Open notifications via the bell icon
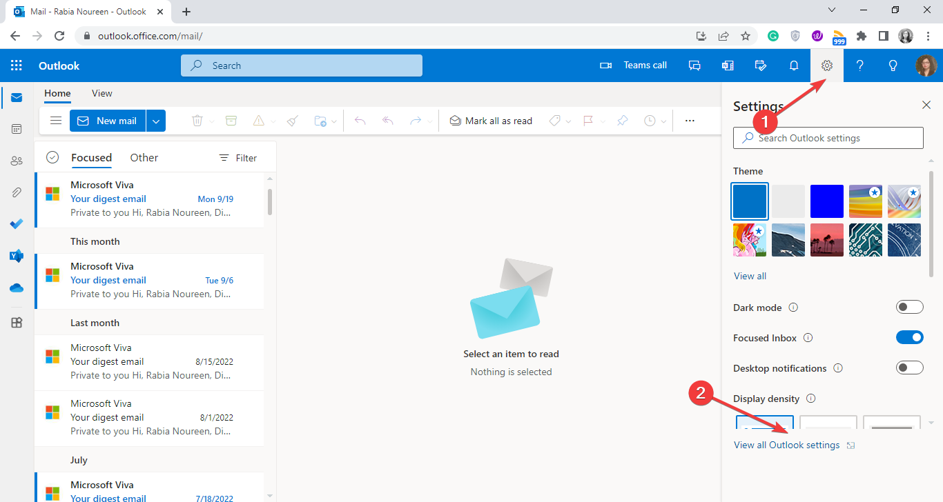Image resolution: width=943 pixels, height=502 pixels. coord(793,65)
